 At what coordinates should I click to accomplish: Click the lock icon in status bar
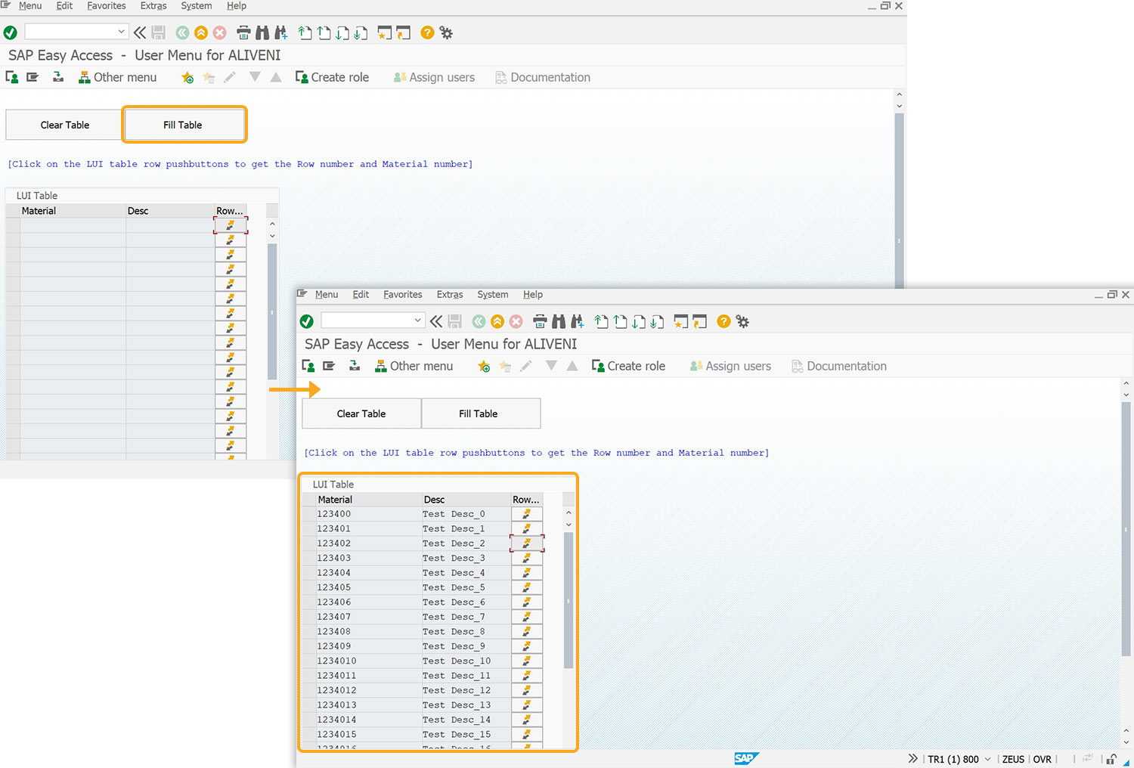click(1111, 759)
